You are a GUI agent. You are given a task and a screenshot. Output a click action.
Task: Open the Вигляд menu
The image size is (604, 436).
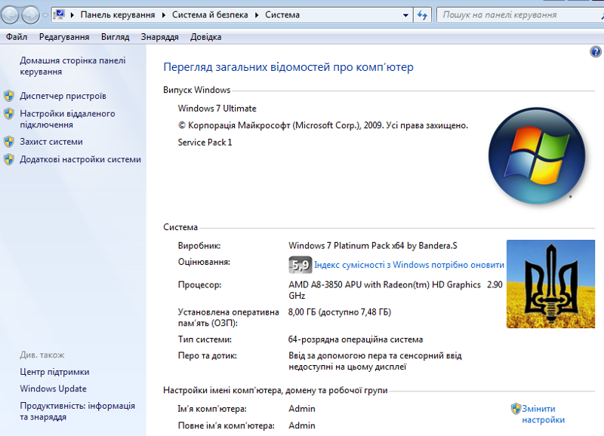[x=116, y=37]
